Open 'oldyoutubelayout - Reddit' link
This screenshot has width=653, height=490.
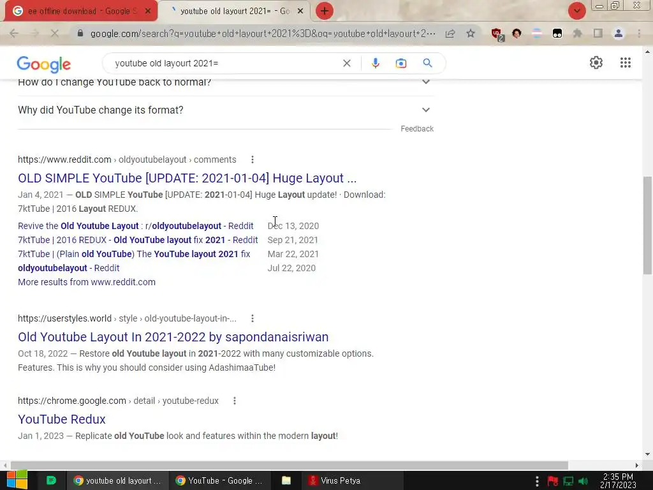click(x=69, y=268)
